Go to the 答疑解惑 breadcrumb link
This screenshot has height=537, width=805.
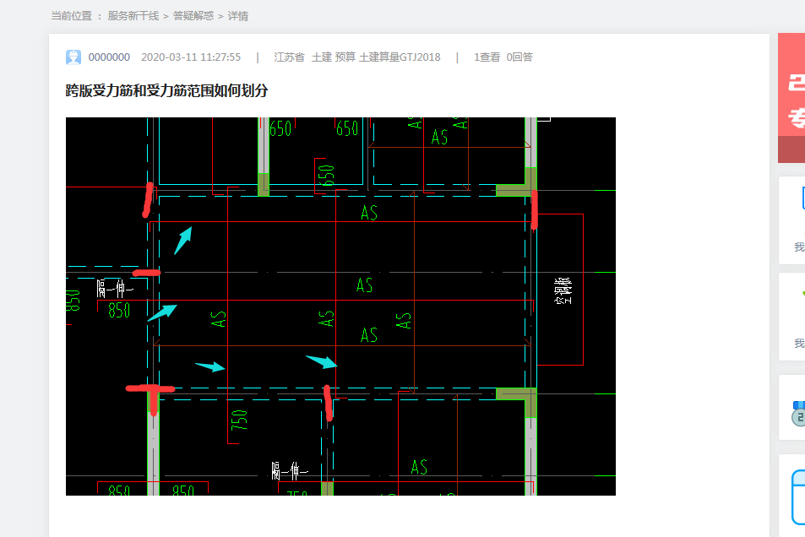click(193, 16)
